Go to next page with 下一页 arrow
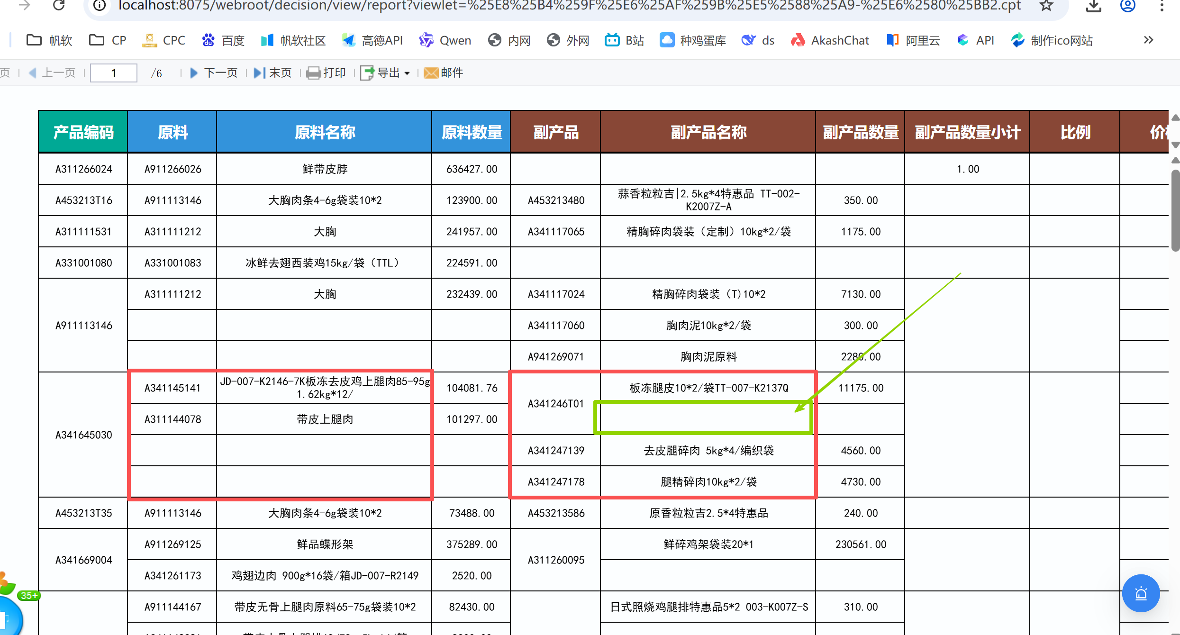This screenshot has width=1180, height=635. click(194, 73)
